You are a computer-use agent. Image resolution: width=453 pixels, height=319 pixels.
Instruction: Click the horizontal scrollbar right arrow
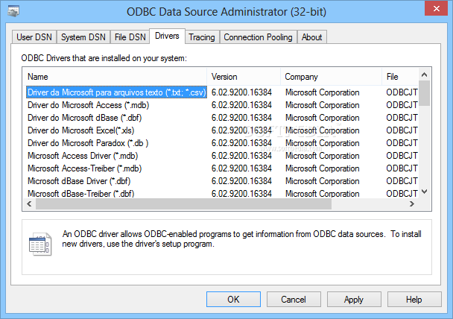(412, 204)
